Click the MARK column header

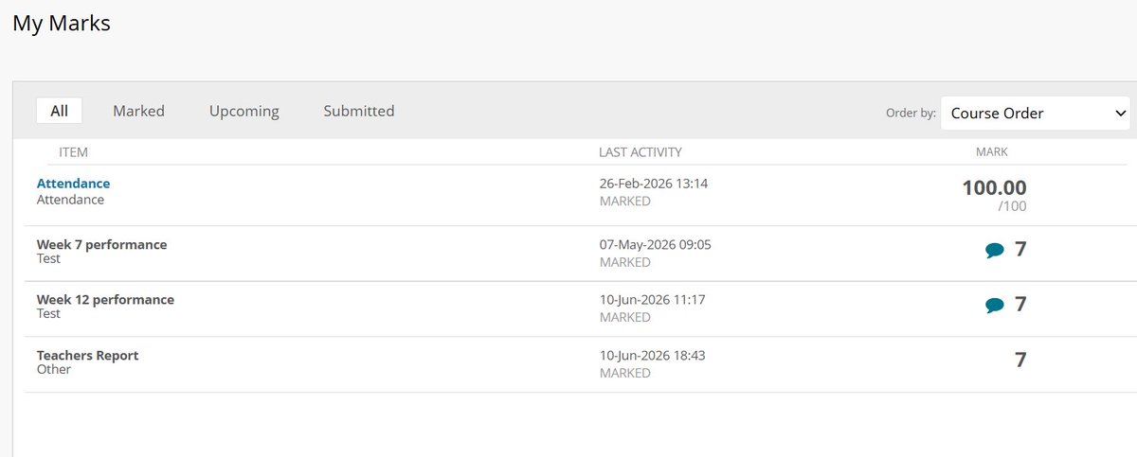tap(992, 151)
